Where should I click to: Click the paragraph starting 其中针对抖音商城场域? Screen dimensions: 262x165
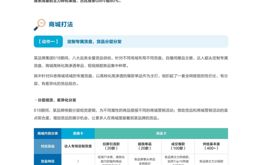[131, 80]
